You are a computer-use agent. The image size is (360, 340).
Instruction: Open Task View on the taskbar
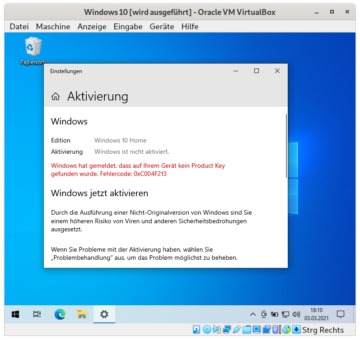click(37, 314)
